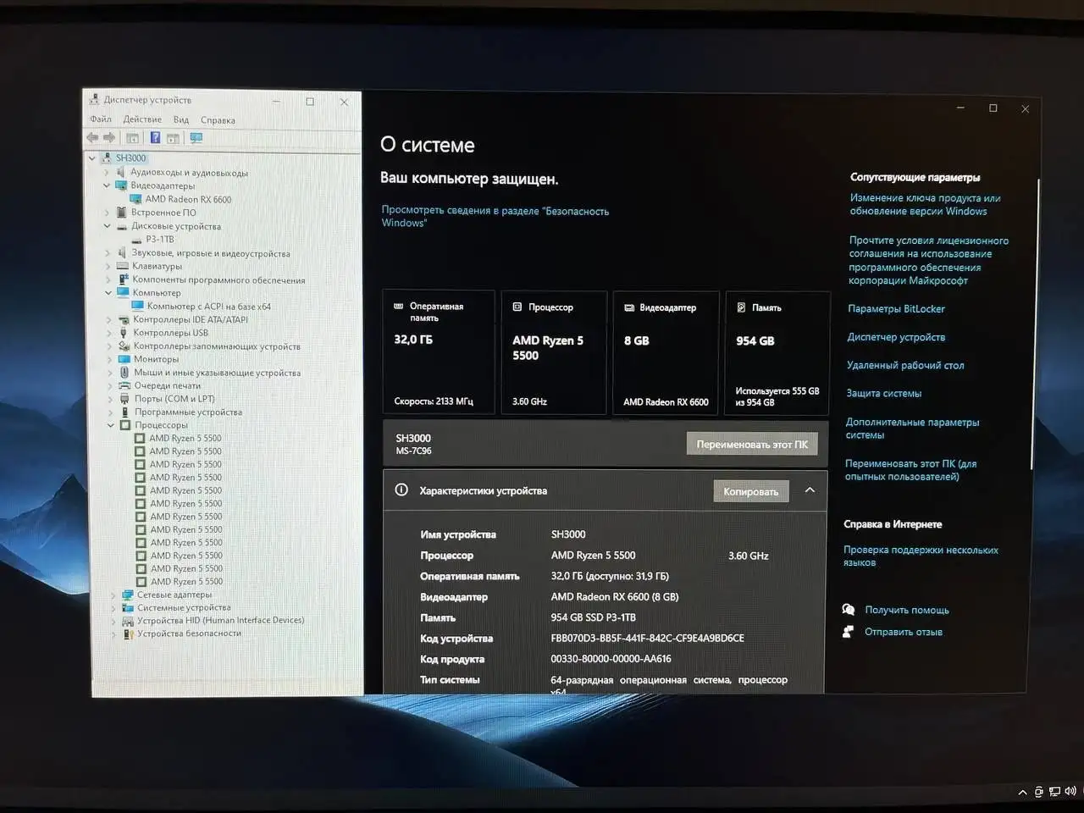This screenshot has height=813, width=1084.
Task: Expand Звуковые, игровые и видеоустройства node
Action: pos(108,253)
